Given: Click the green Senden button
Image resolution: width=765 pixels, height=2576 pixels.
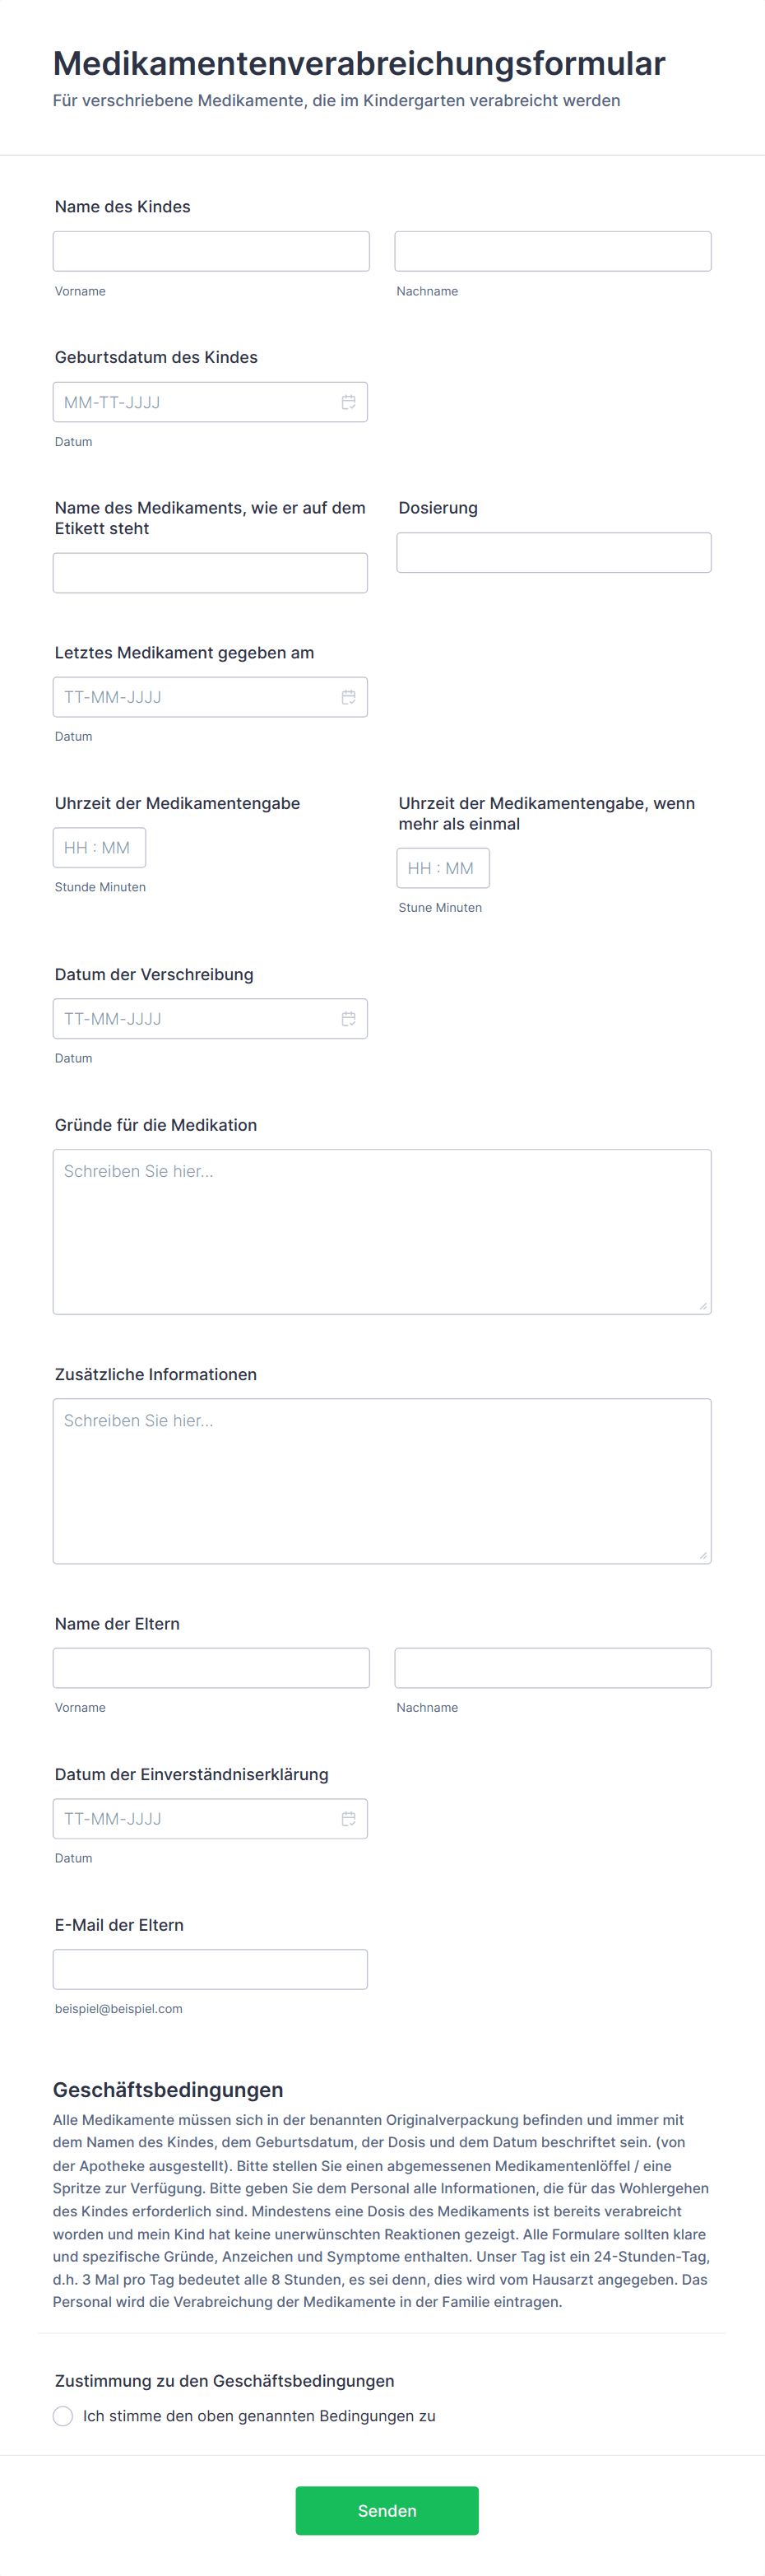Looking at the screenshot, I should point(387,2511).
